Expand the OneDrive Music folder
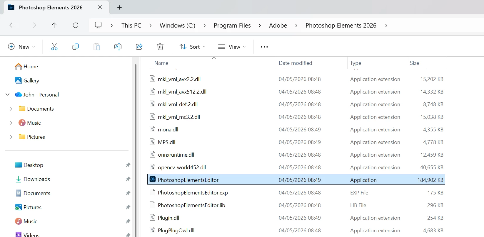 tap(11, 123)
